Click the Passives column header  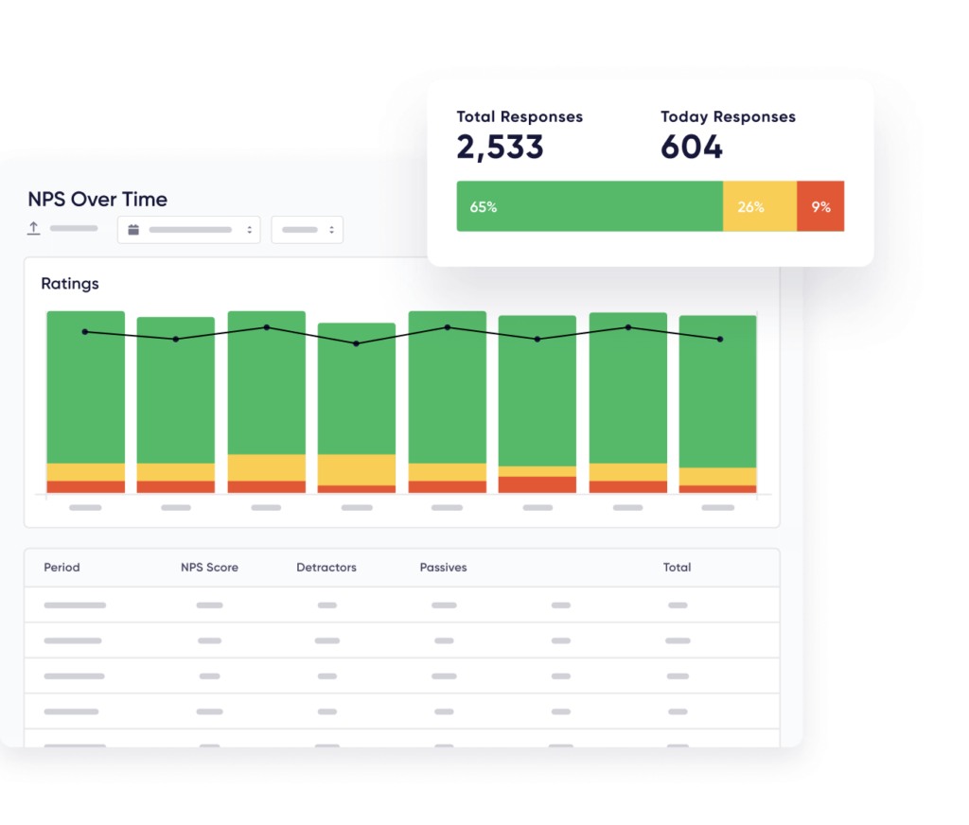443,568
